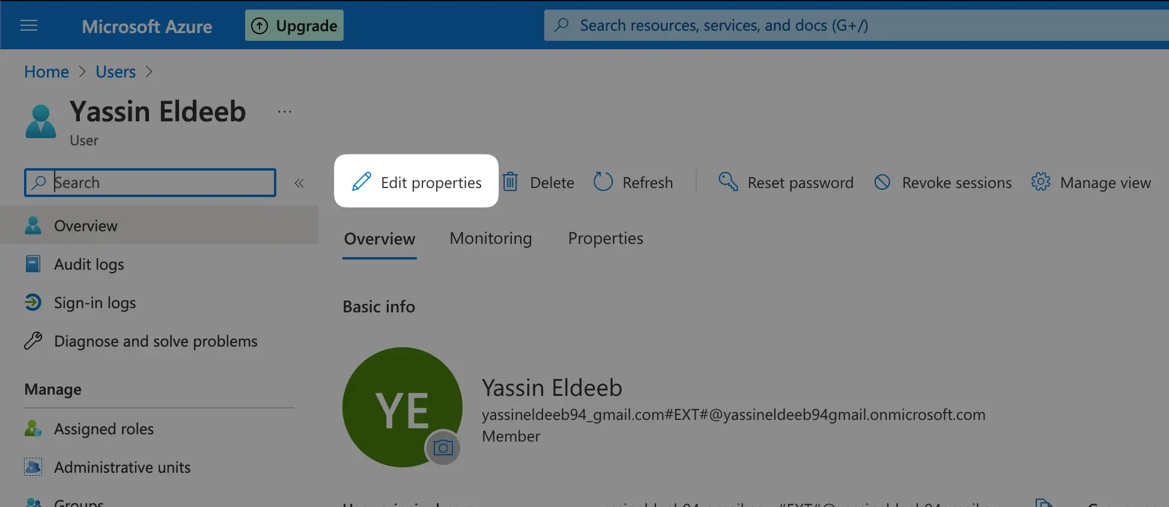
Task: Open the Azure hamburger menu
Action: coord(28,25)
